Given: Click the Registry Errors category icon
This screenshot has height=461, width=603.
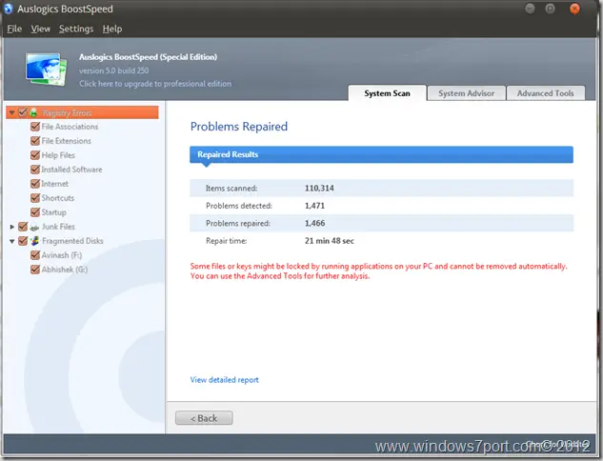Looking at the screenshot, I should point(34,112).
